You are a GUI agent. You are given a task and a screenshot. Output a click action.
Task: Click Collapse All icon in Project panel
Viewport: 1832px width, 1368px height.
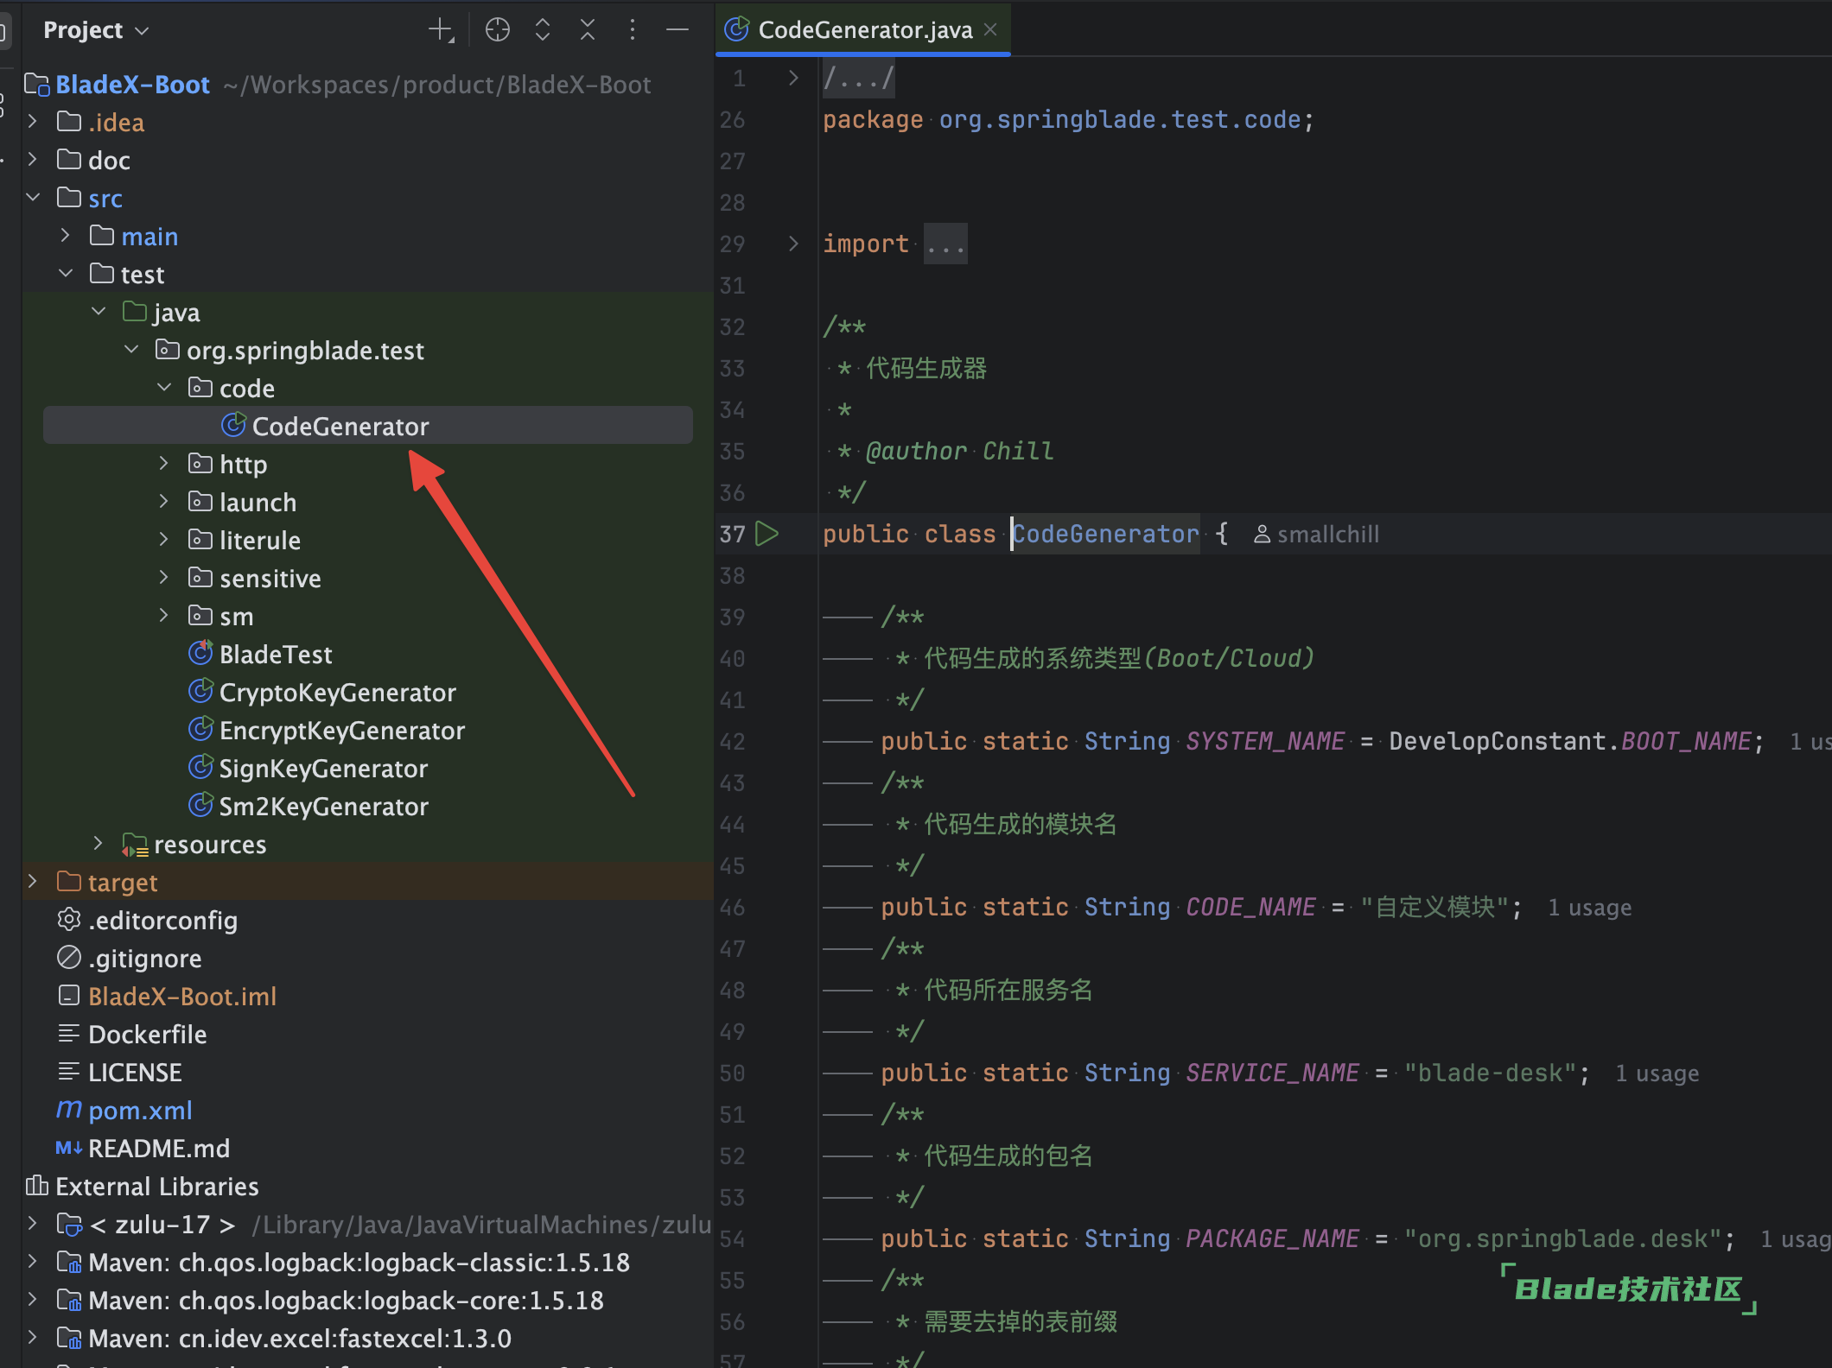point(588,30)
